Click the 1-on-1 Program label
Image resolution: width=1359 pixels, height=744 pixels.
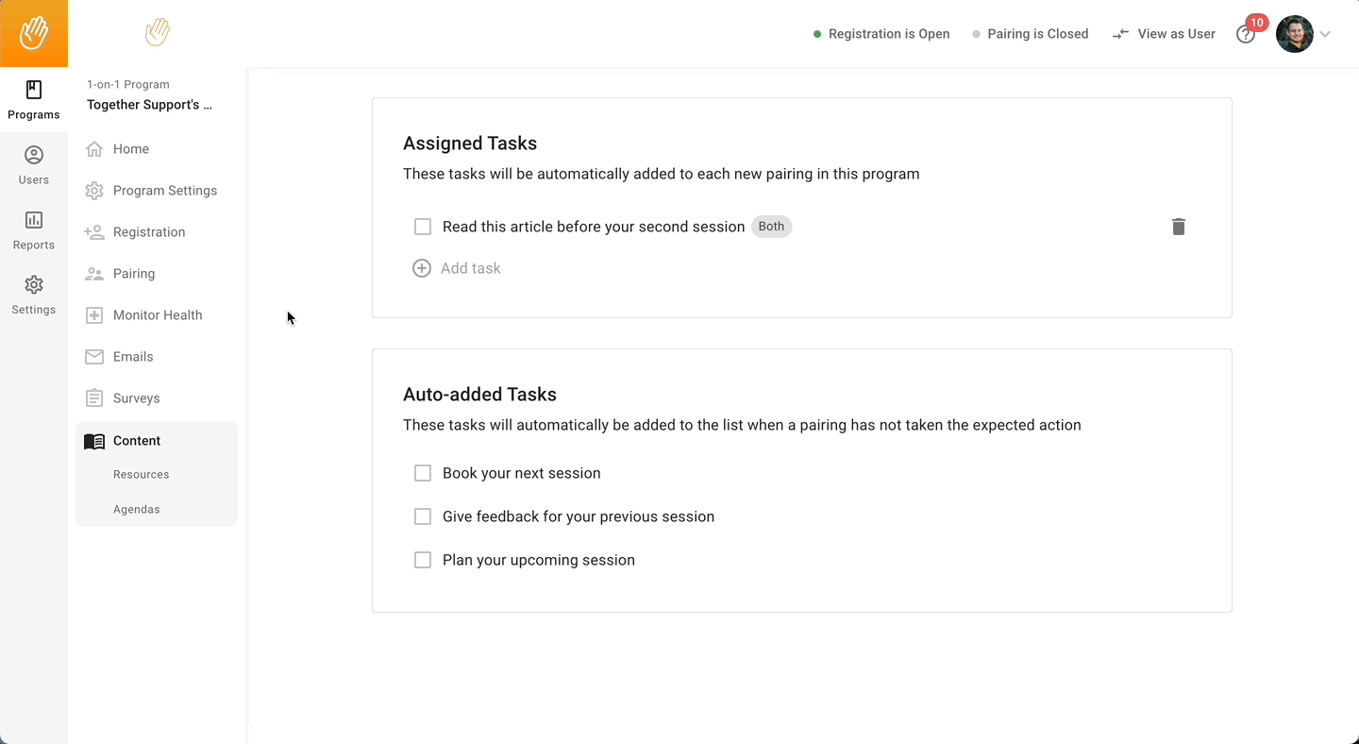click(x=128, y=84)
